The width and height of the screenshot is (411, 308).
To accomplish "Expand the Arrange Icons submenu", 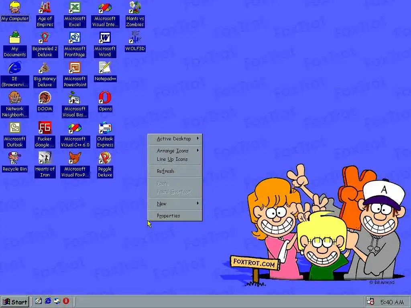I will 175,151.
